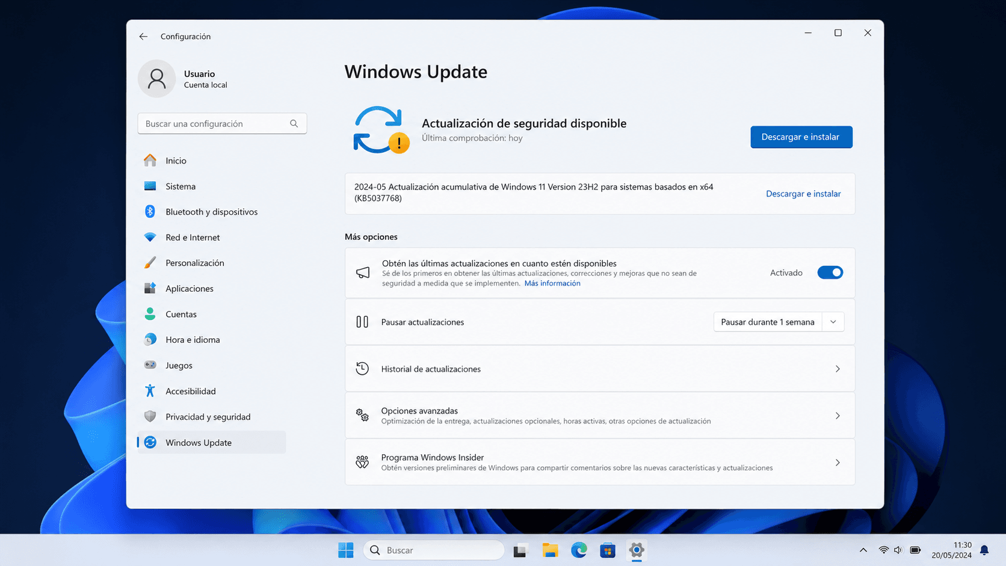Click the Accesibilidad figure icon
The width and height of the screenshot is (1006, 566).
click(x=150, y=391)
